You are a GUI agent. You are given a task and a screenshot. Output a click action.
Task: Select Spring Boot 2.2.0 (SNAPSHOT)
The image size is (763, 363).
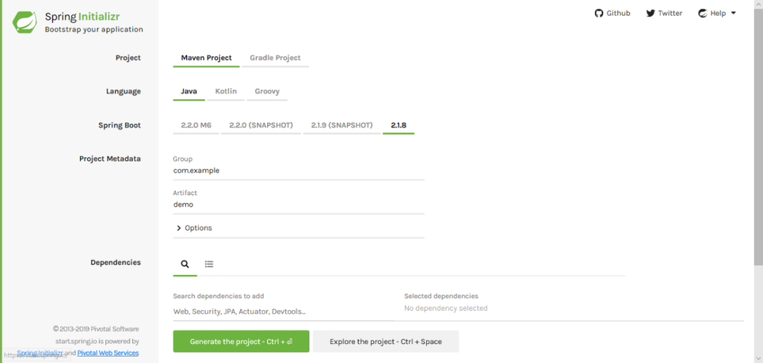(261, 125)
